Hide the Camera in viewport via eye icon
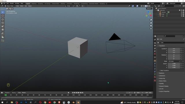The image size is (185, 104). pyautogui.click(x=182, y=12)
